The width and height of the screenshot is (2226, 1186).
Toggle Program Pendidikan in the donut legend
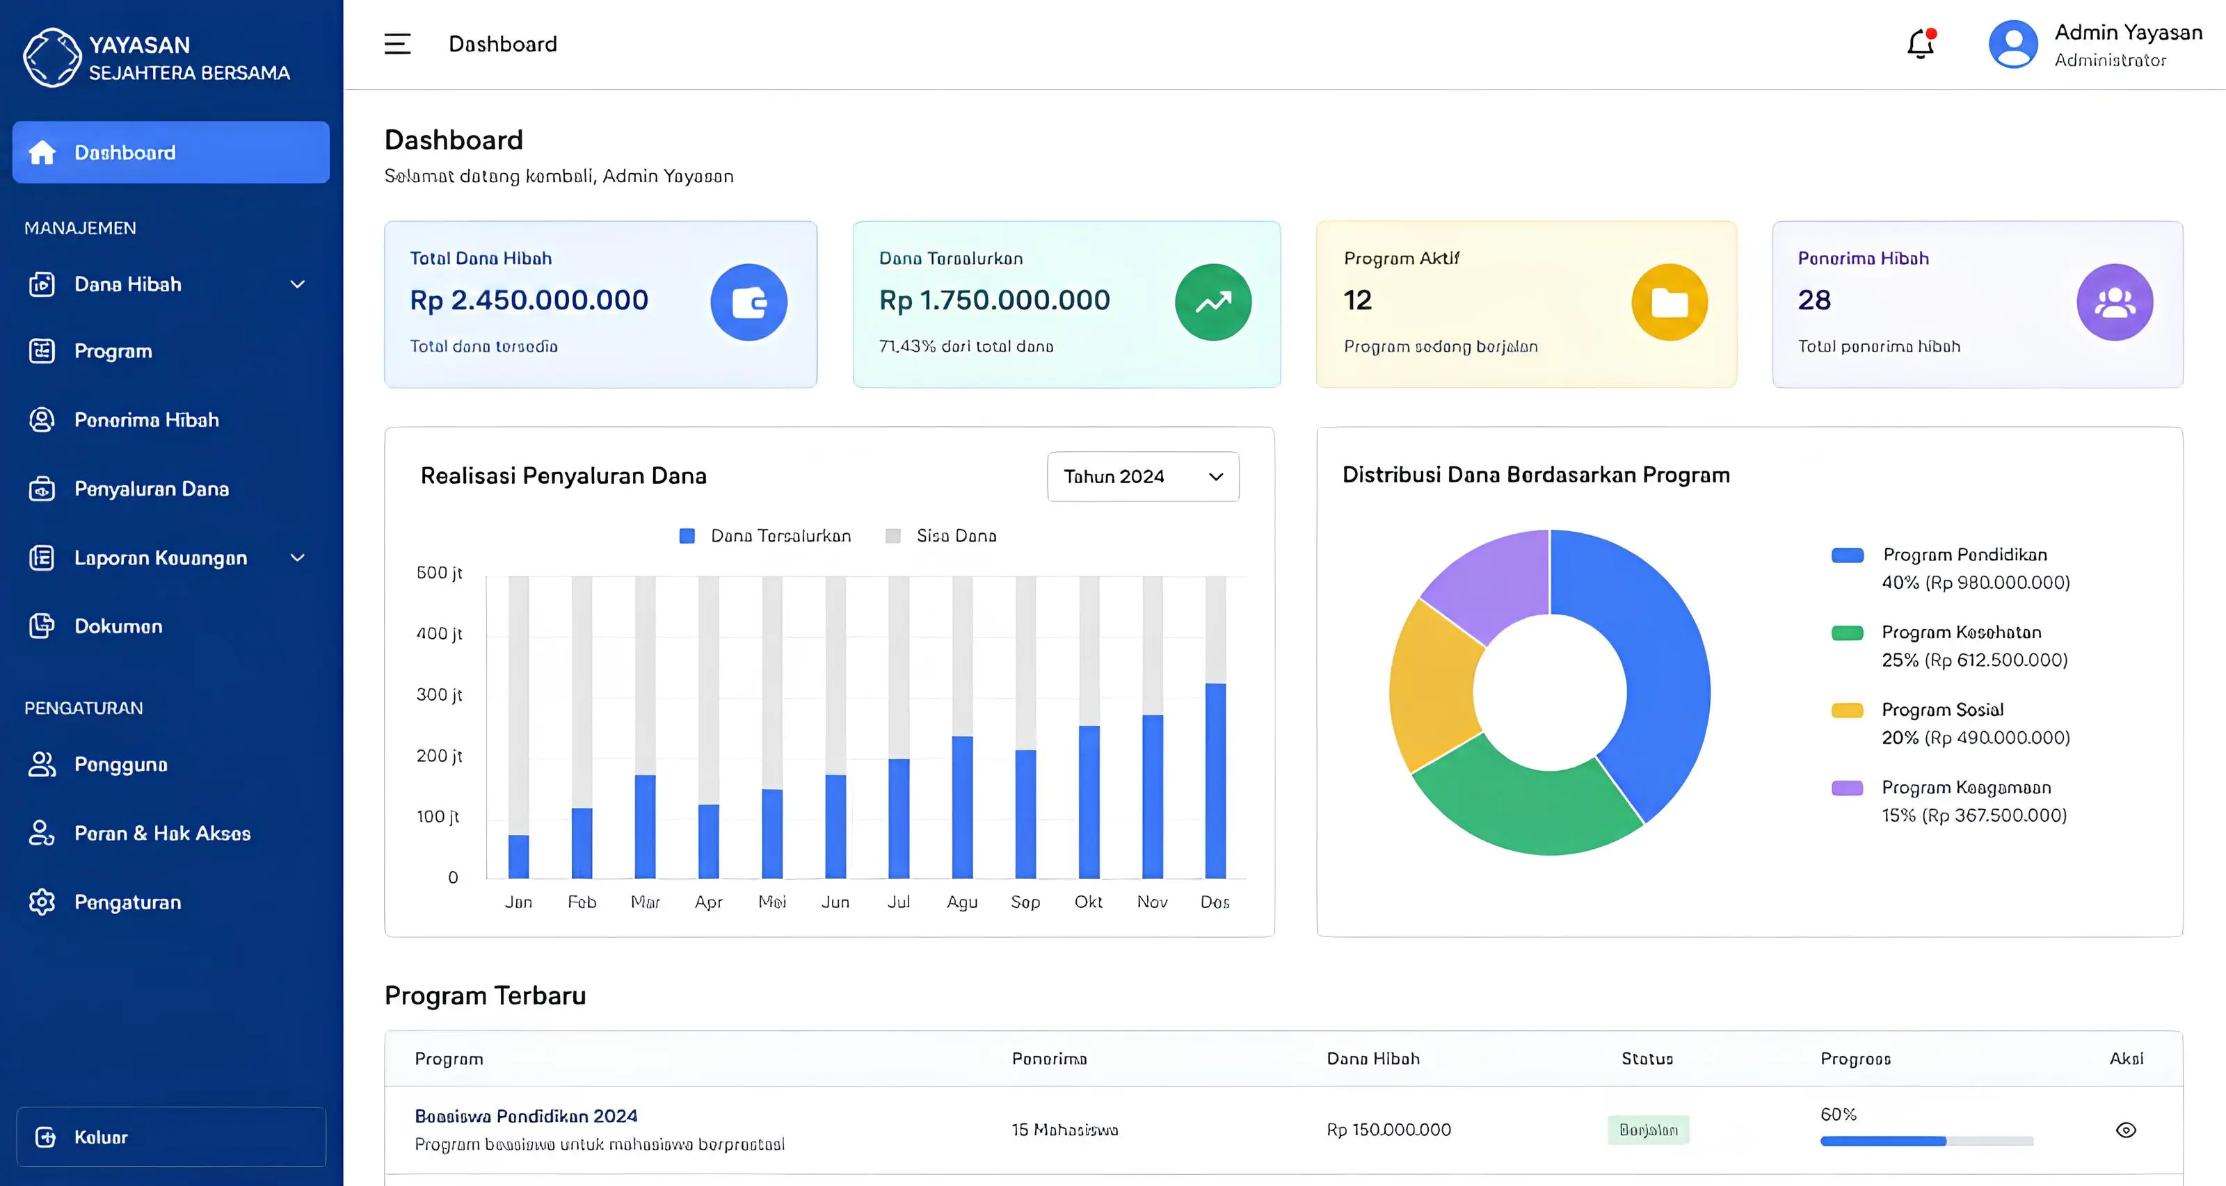pyautogui.click(x=1951, y=569)
